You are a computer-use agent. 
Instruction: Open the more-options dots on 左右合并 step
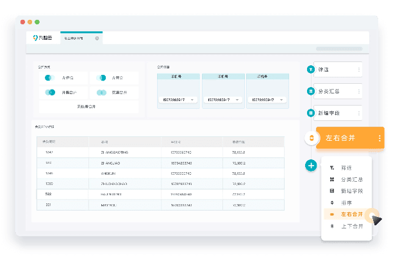point(379,138)
